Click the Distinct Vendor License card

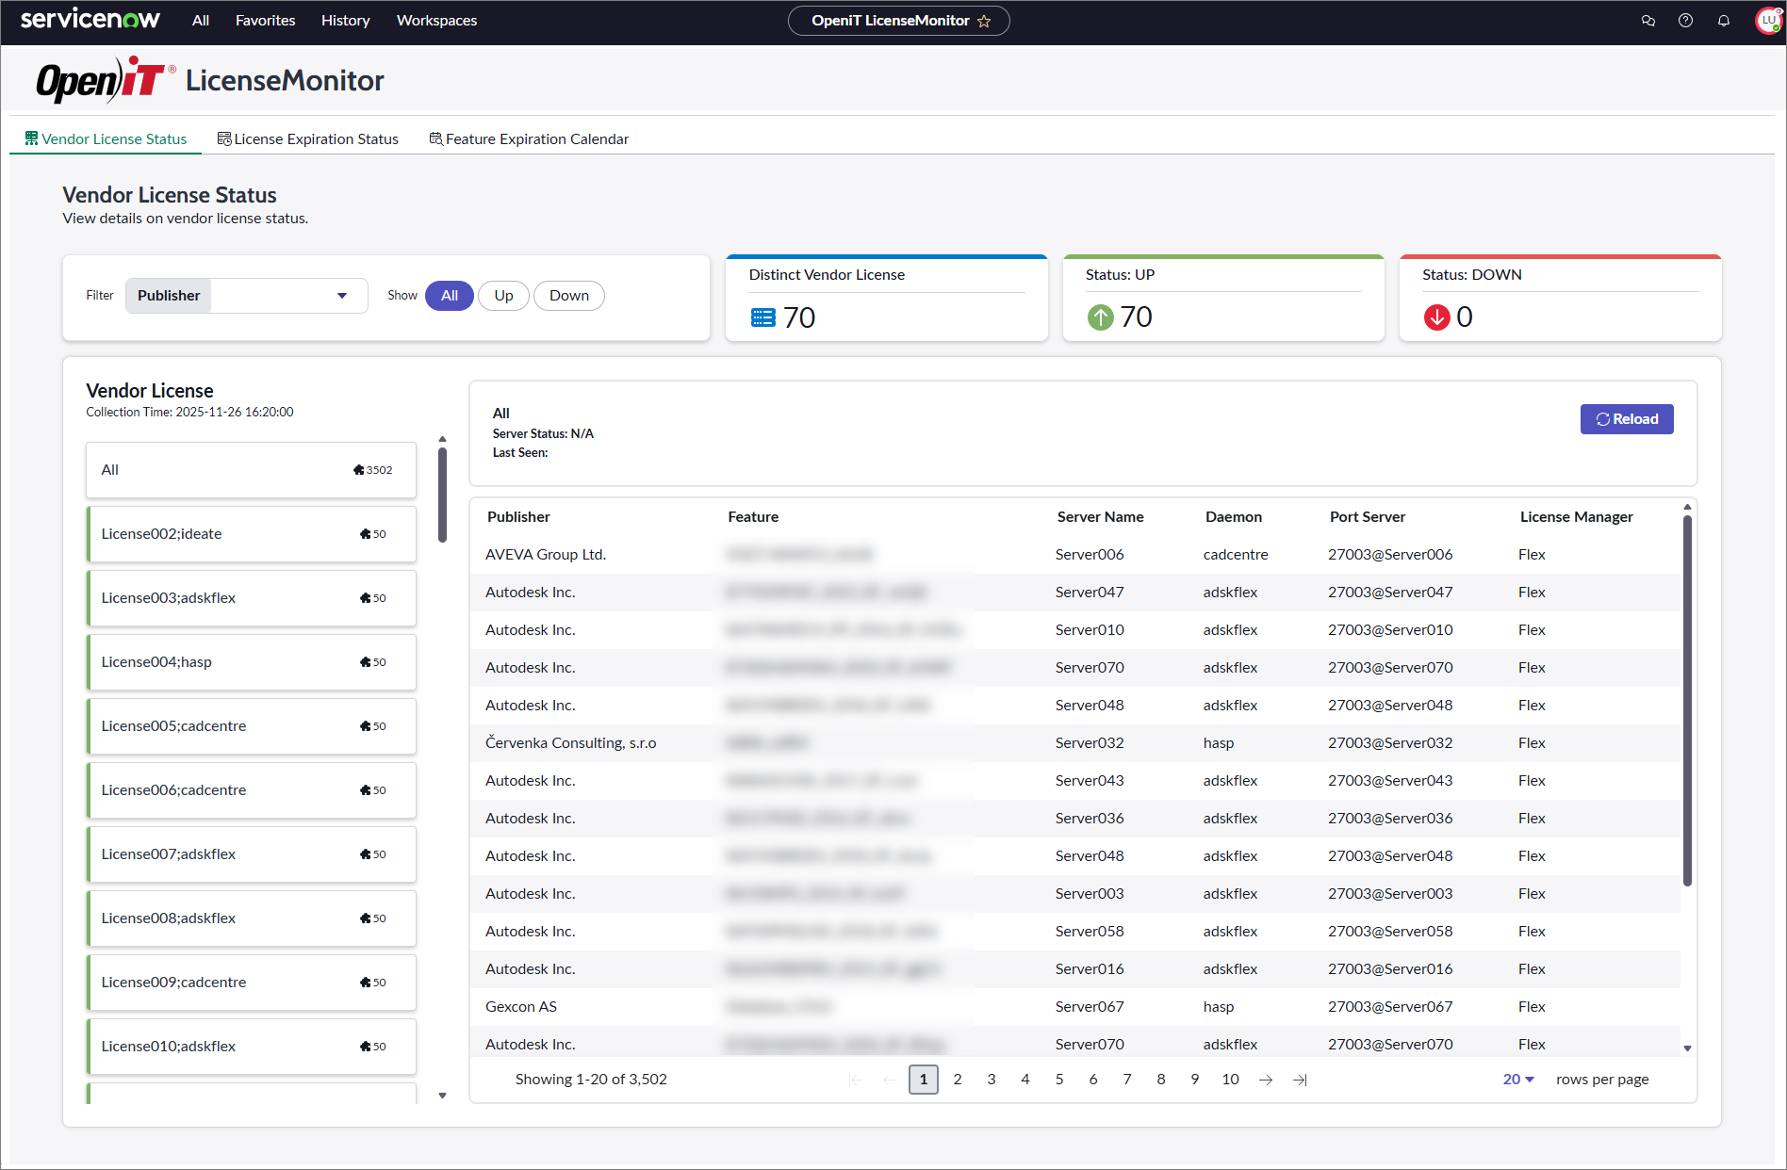click(x=887, y=298)
